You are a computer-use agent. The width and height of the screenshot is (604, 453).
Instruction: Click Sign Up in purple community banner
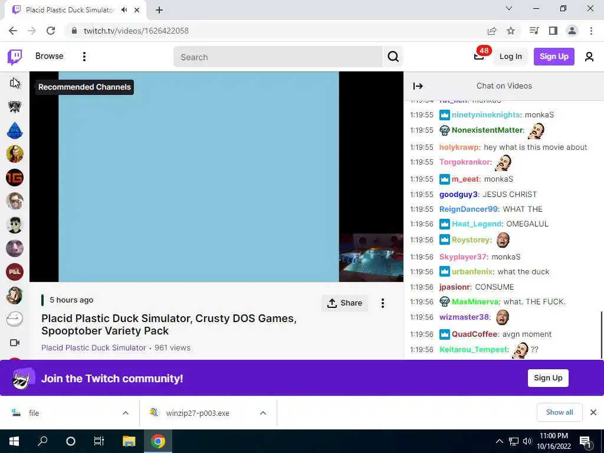[548, 378]
